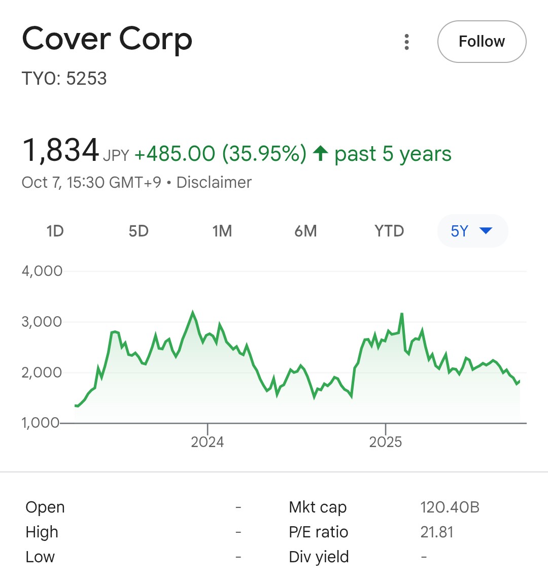Click the 1,834 JPY current price
Viewport: 548px width, 579px height.
pyautogui.click(x=61, y=151)
